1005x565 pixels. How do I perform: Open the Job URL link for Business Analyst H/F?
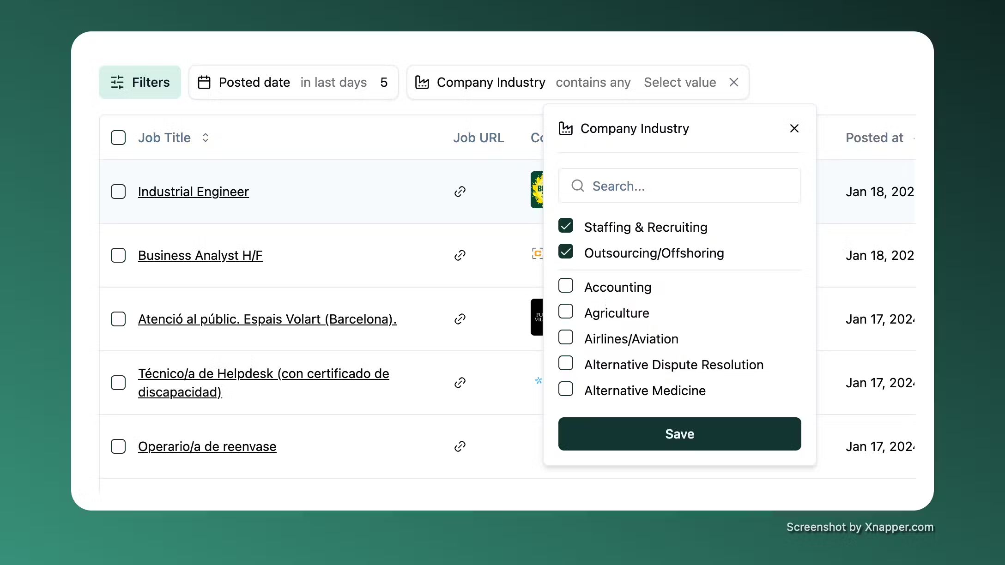[460, 255]
